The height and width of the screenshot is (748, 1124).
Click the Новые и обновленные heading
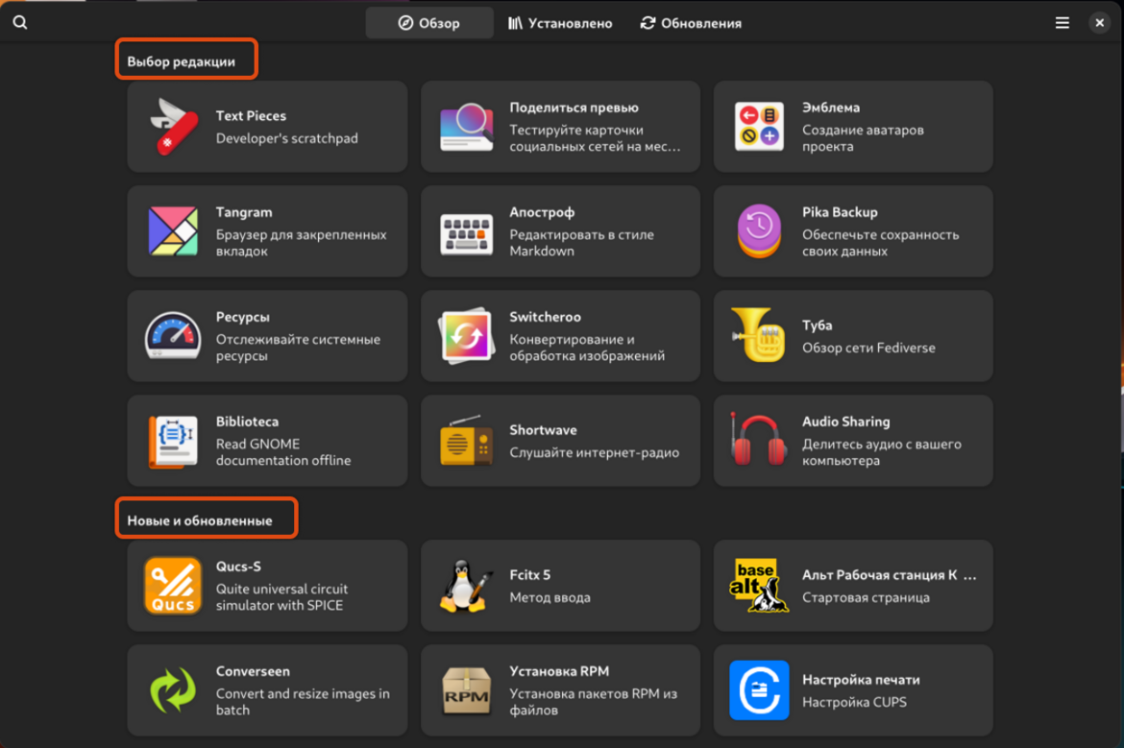coord(200,520)
